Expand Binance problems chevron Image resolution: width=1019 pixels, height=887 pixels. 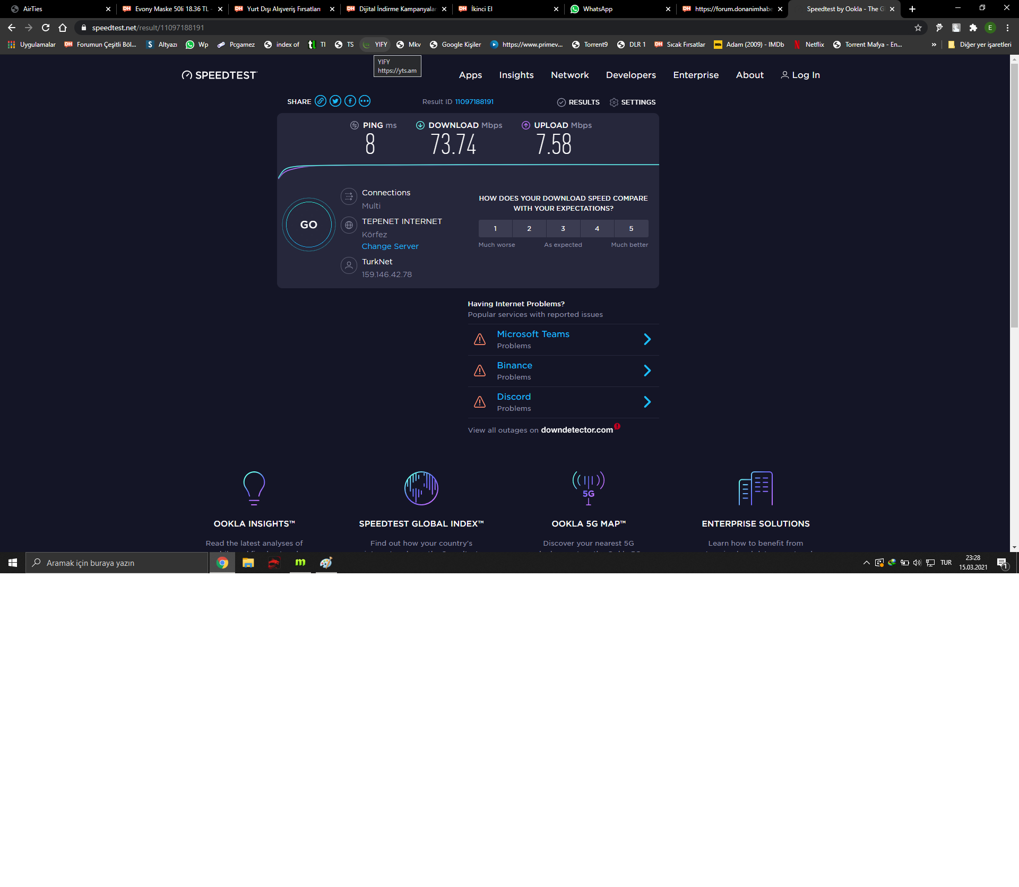tap(647, 371)
